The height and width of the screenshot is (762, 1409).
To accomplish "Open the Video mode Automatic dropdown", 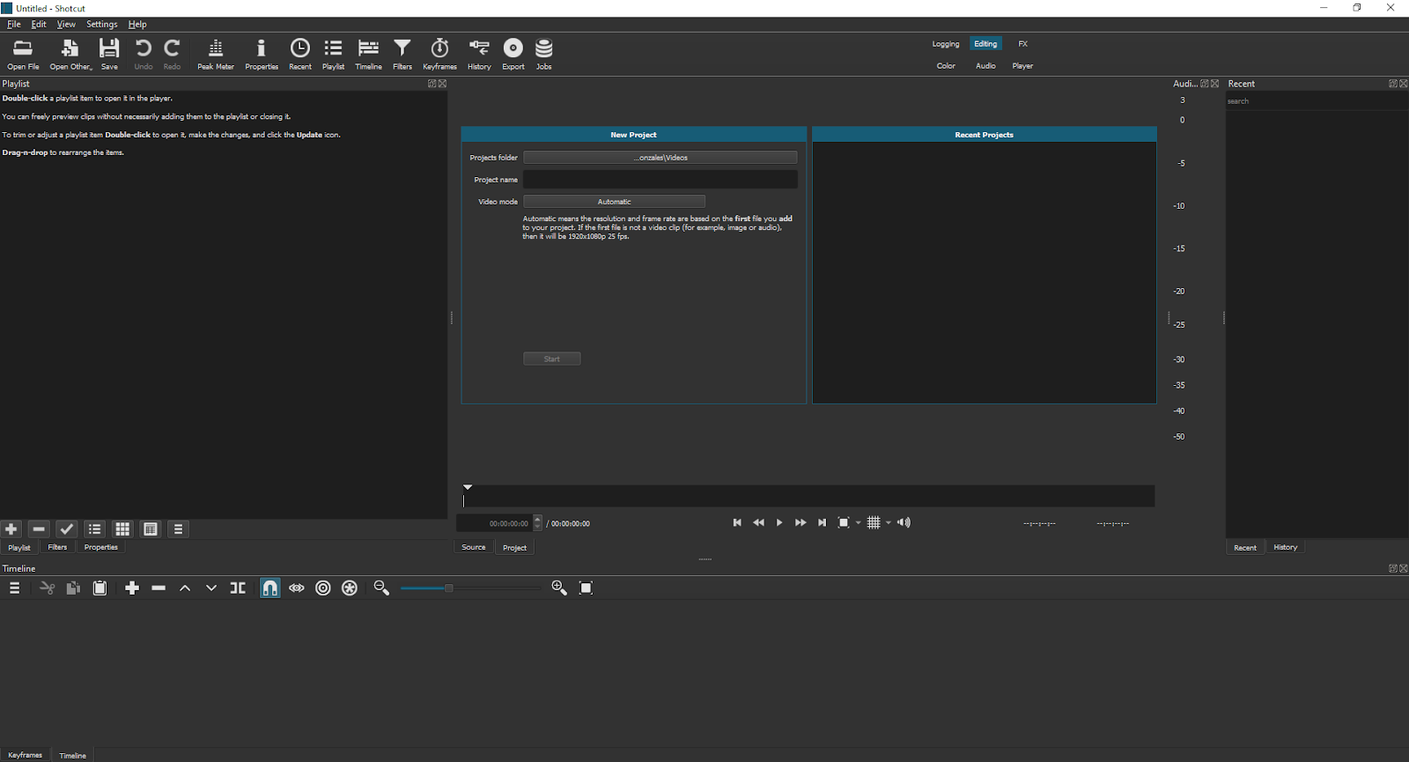I will [615, 202].
